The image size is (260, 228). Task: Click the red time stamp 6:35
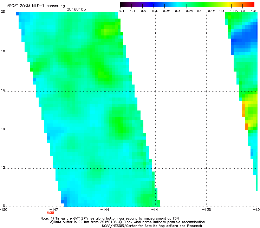pos(50,213)
